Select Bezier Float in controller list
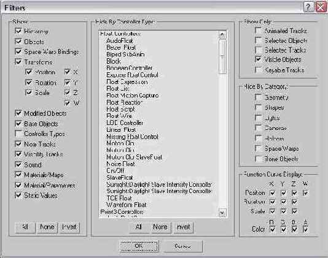328x258 pixels. (x=121, y=47)
